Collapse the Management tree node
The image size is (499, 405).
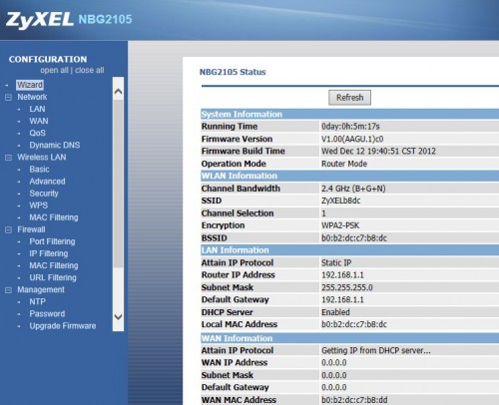coord(8,290)
